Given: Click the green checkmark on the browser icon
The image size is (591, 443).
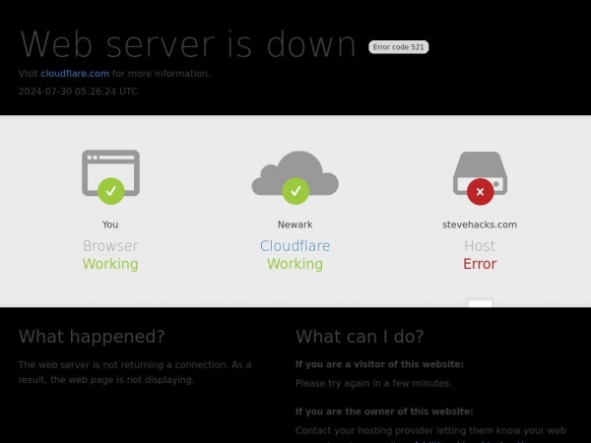Looking at the screenshot, I should click(x=110, y=190).
